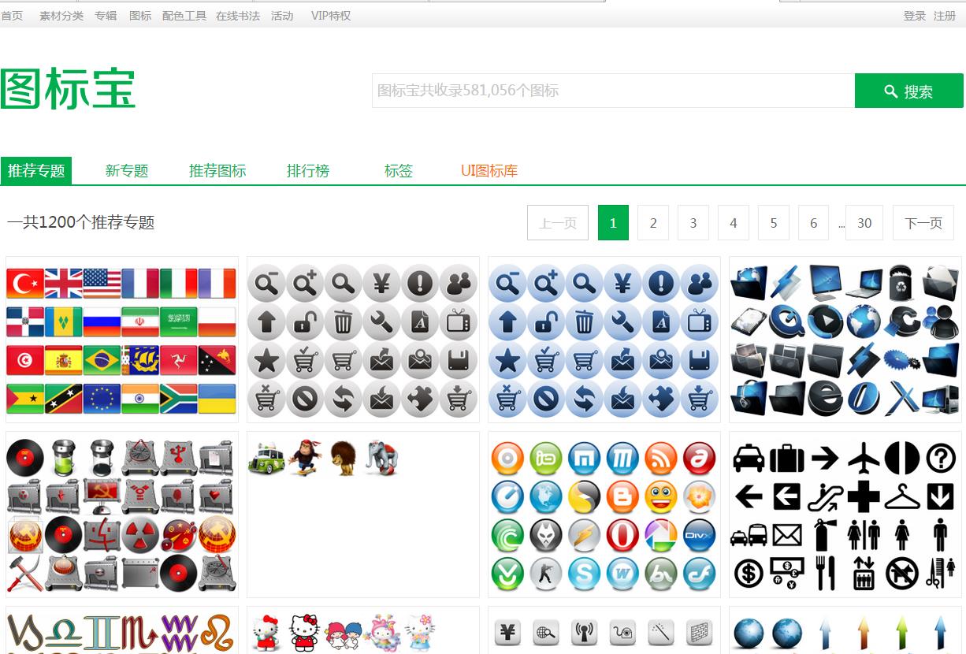Viewport: 966px width, 654px height.
Task: Open the 首页 home menu item
Action: point(12,16)
